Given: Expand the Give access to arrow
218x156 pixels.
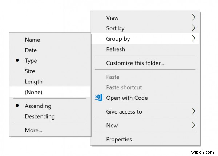Looking at the screenshot, I should tap(194, 111).
